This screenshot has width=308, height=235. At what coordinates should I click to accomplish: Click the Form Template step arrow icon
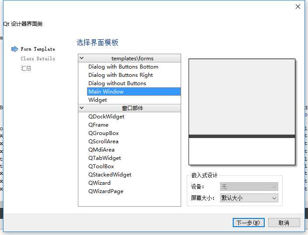(x=14, y=49)
